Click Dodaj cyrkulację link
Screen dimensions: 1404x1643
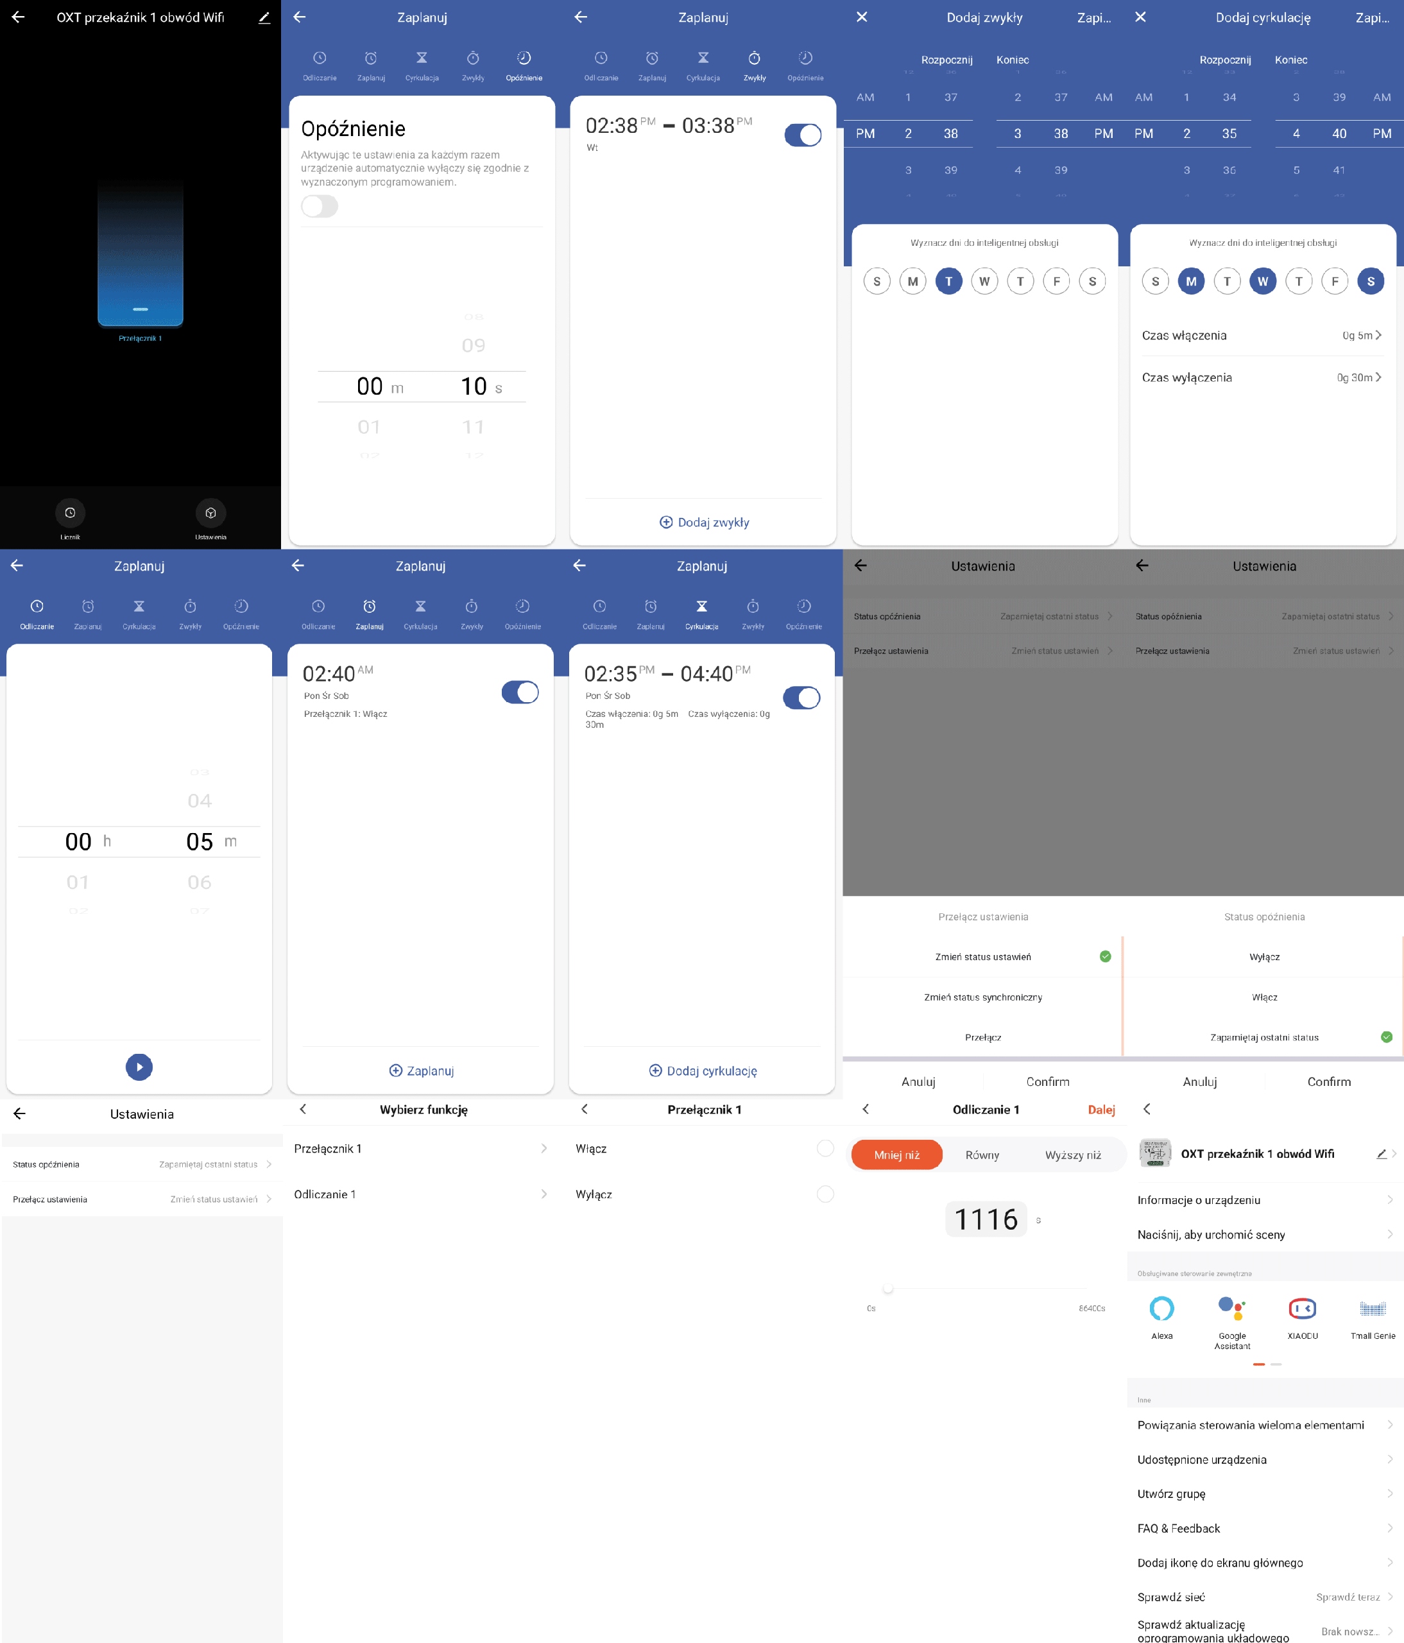point(703,1071)
